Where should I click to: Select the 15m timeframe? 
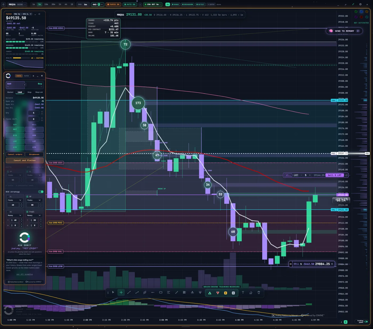click(46, 5)
